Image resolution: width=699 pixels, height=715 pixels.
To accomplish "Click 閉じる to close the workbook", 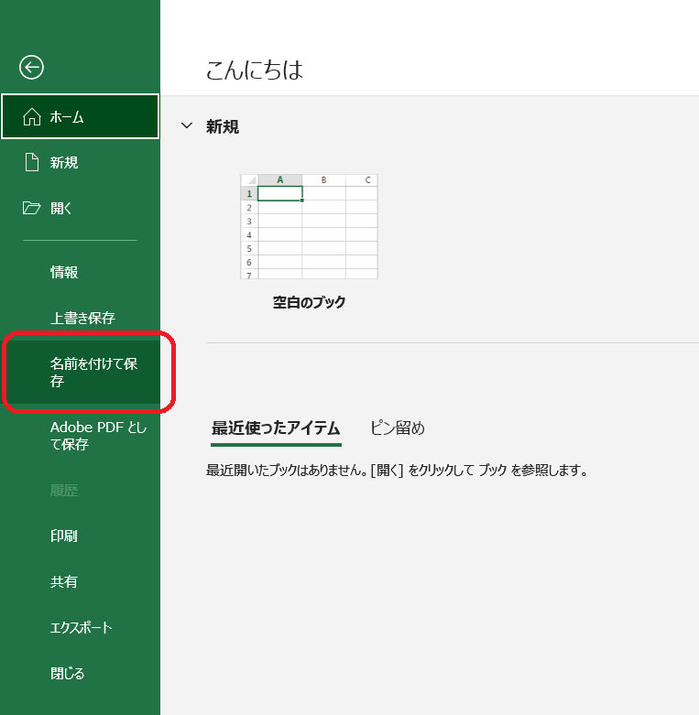I will pos(67,674).
